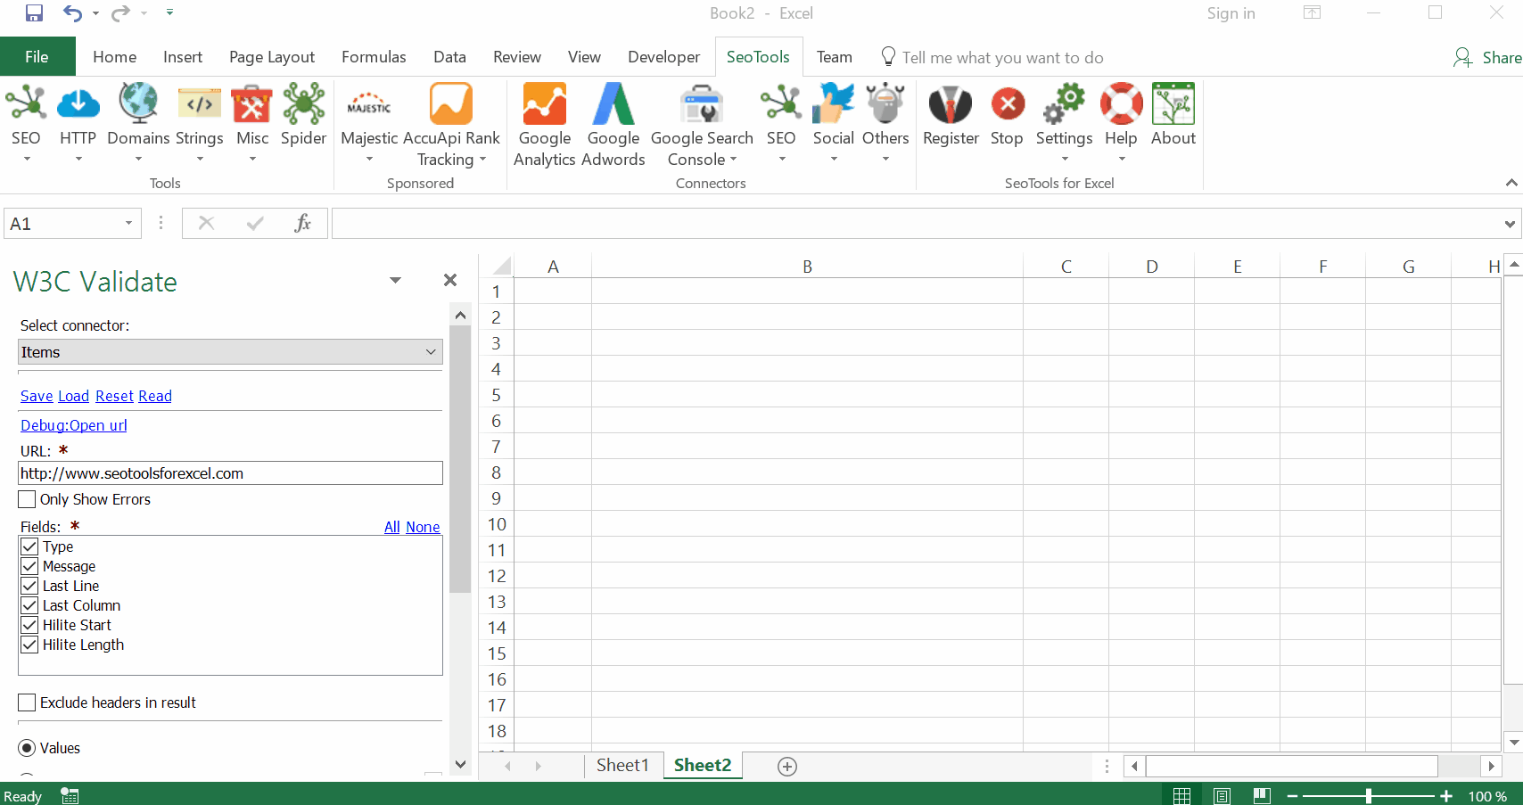Viewport: 1523px width, 805px height.
Task: Expand the formula bar
Action: coord(1510,224)
